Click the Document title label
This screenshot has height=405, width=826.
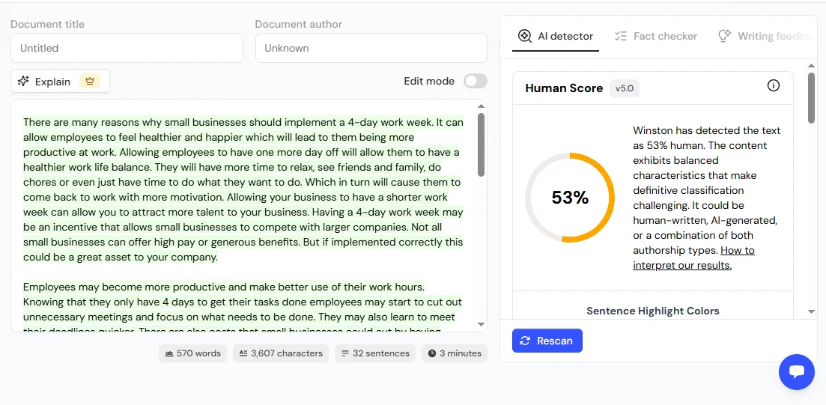(47, 24)
